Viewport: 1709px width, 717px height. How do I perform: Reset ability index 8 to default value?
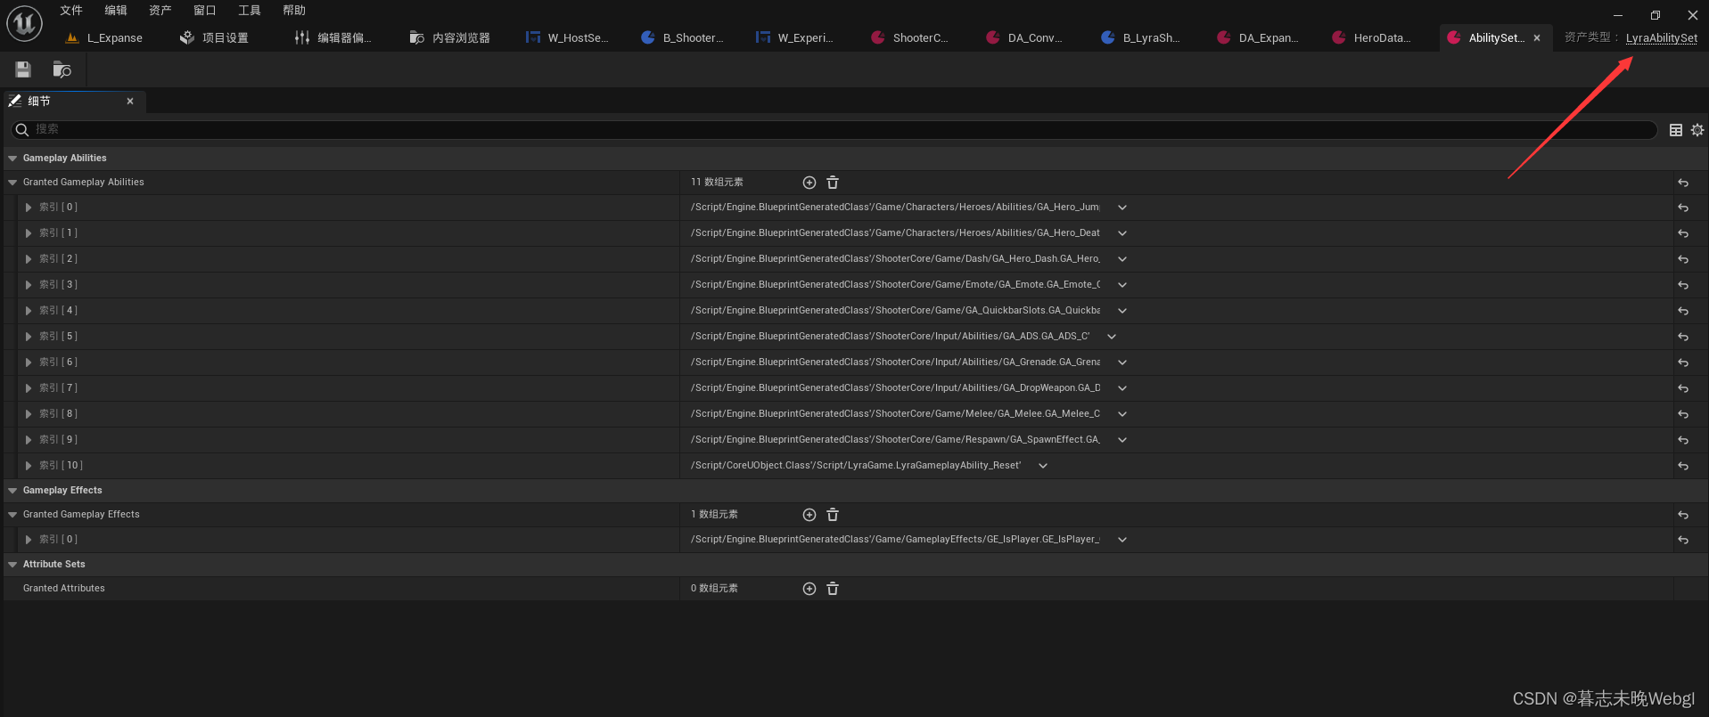click(x=1683, y=414)
